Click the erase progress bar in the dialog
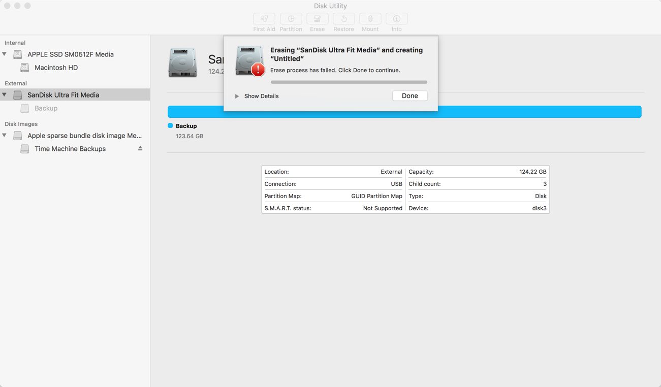Screen dimensions: 661x387 click(x=349, y=82)
